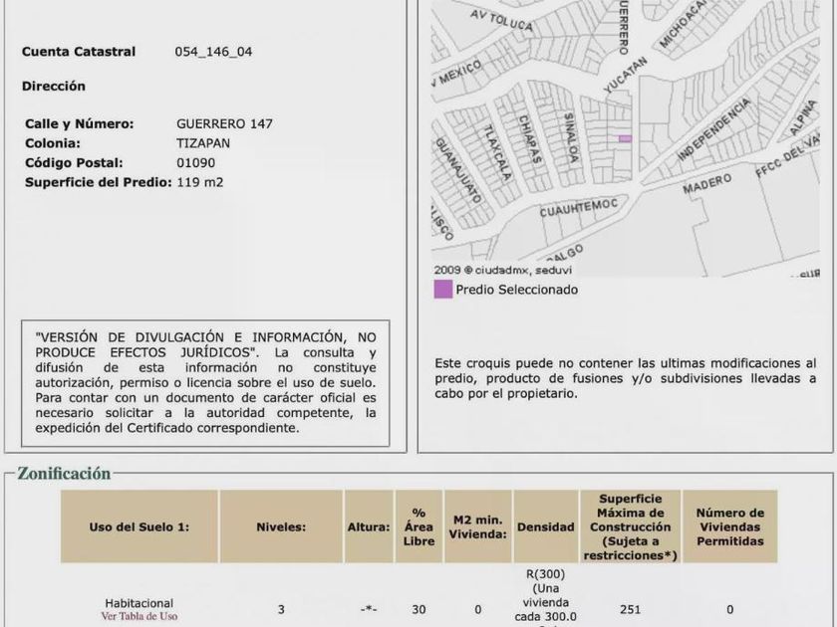This screenshot has height=627, width=837.
Task: Click the Calle y Número label
Action: [x=79, y=123]
